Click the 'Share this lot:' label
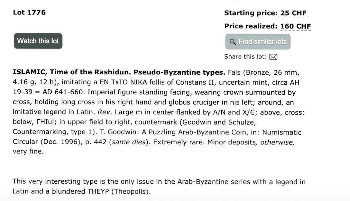Screen dimensions: 350x201 [245, 57]
